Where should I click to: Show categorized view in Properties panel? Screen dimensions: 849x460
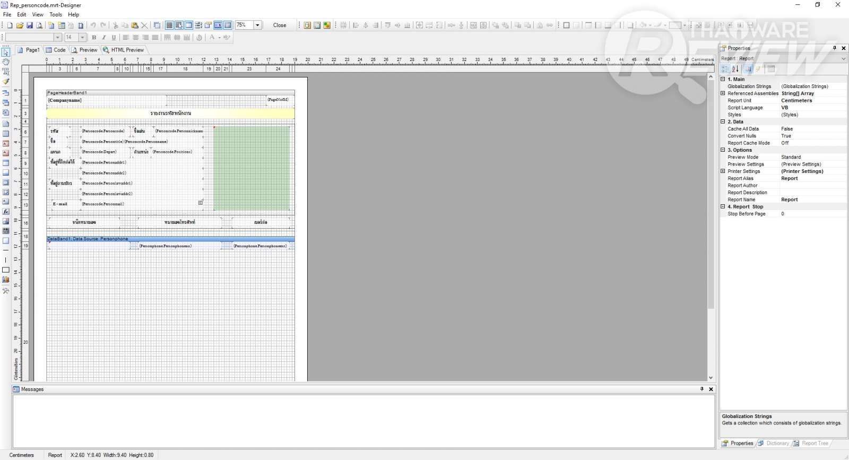point(725,69)
